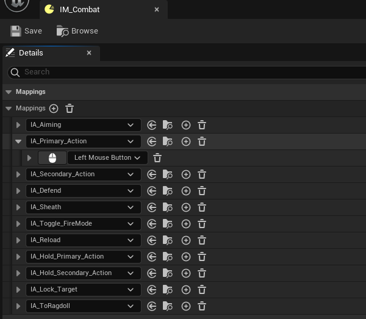Image resolution: width=366 pixels, height=319 pixels.
Task: Collapse the IA_Primary_Action mapping row
Action: (18, 142)
